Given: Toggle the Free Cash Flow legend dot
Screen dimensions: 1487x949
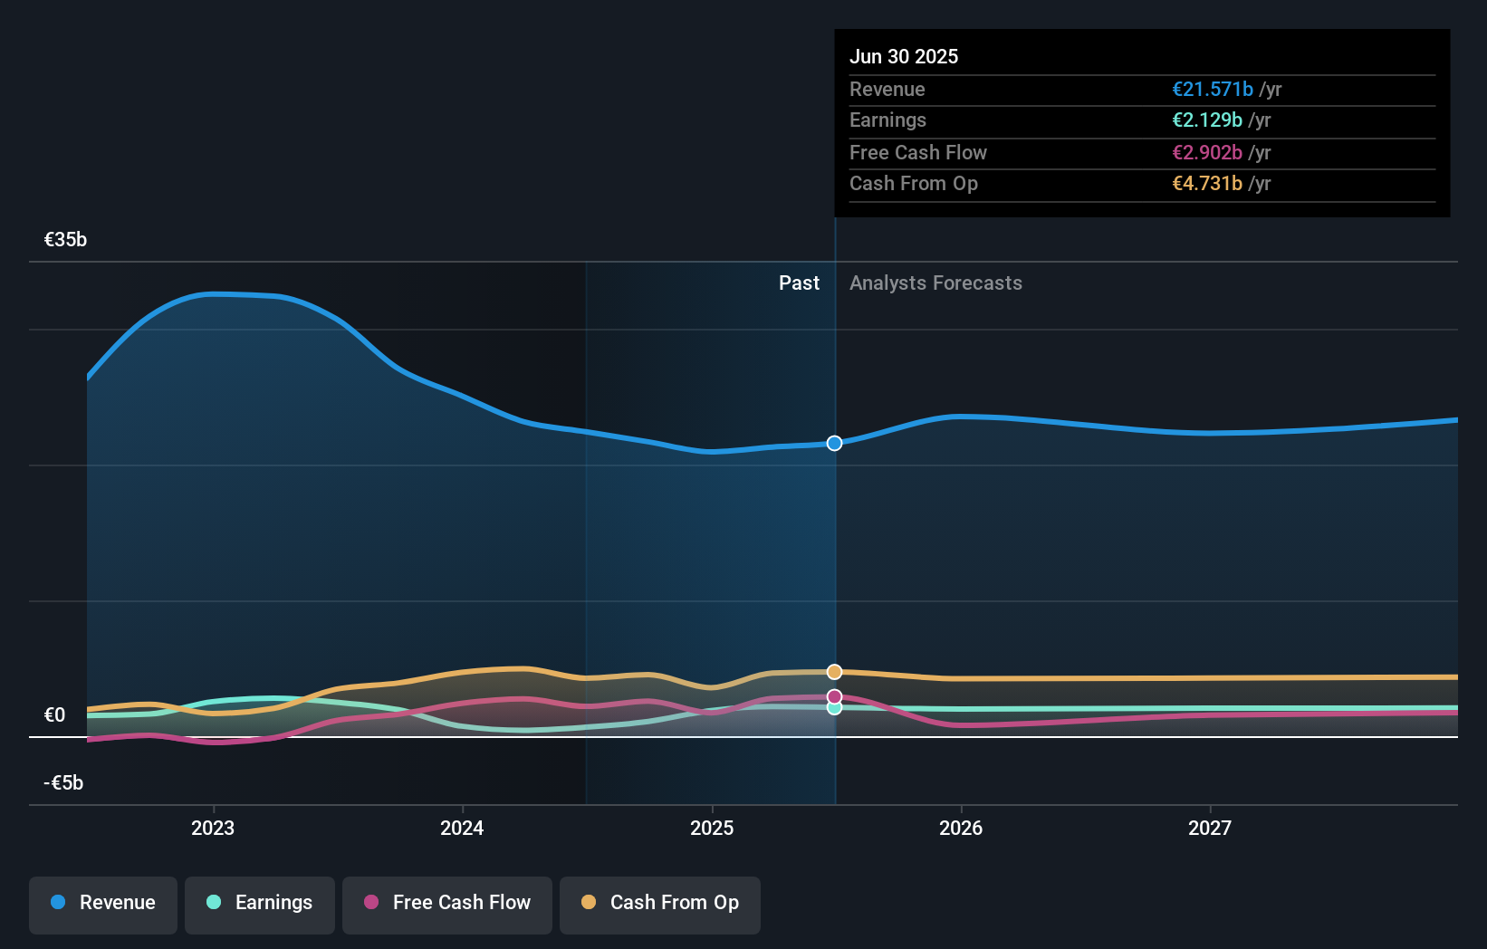Looking at the screenshot, I should coord(372,902).
